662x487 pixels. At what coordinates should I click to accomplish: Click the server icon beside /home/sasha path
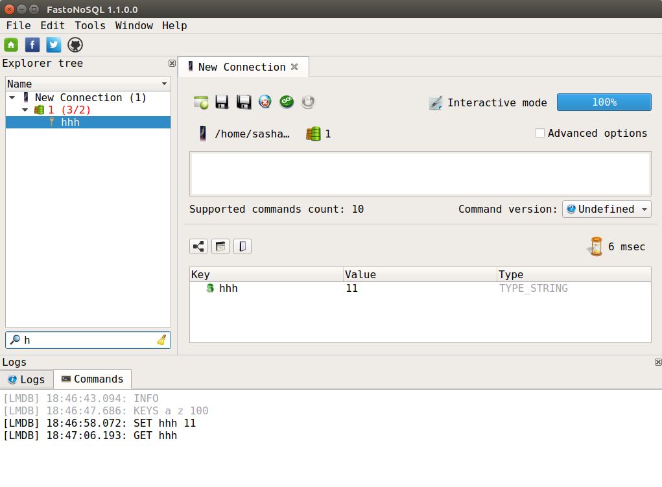(203, 134)
